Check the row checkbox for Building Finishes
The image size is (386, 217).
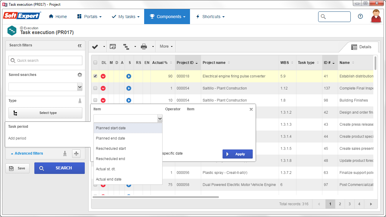[95, 100]
